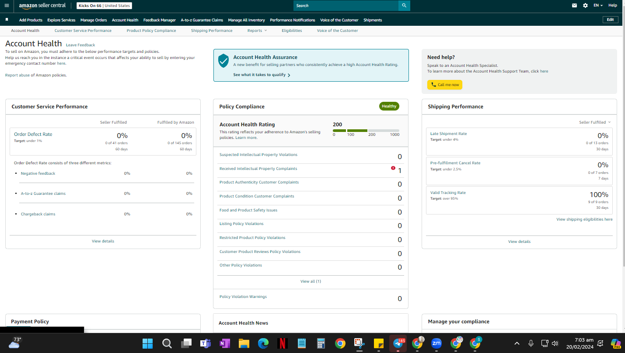
Task: Open the taskbar clock and date
Action: 580,343
